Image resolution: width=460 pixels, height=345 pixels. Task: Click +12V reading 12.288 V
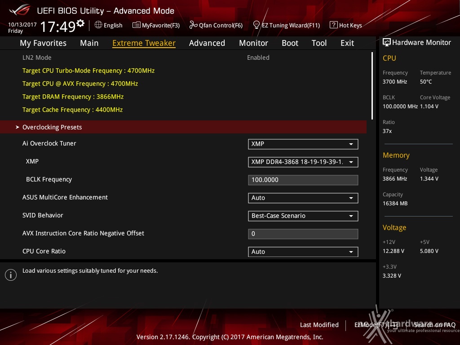coord(394,251)
